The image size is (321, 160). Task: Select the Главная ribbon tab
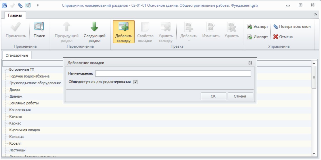15,15
